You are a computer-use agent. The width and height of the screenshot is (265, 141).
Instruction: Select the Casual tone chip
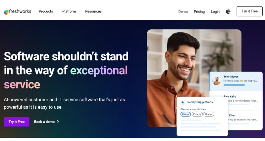185,114
